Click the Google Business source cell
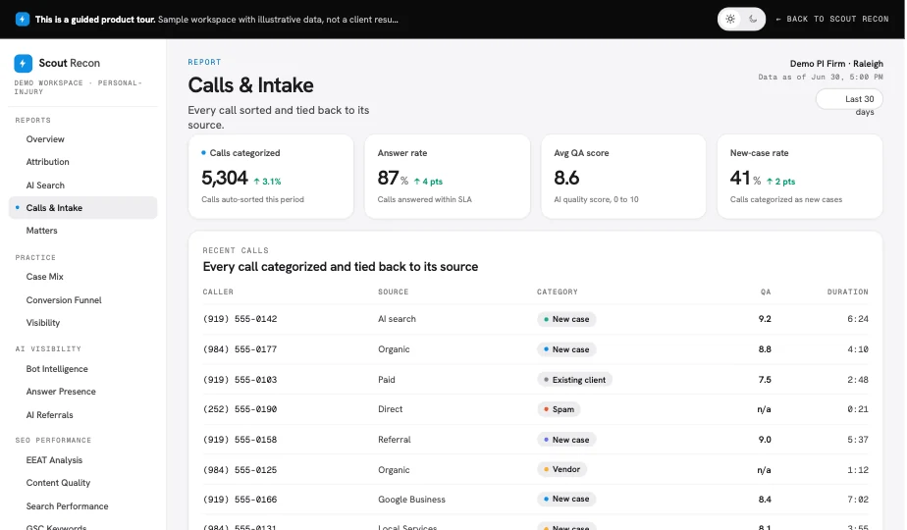Screen dimensions: 907x530 point(412,500)
